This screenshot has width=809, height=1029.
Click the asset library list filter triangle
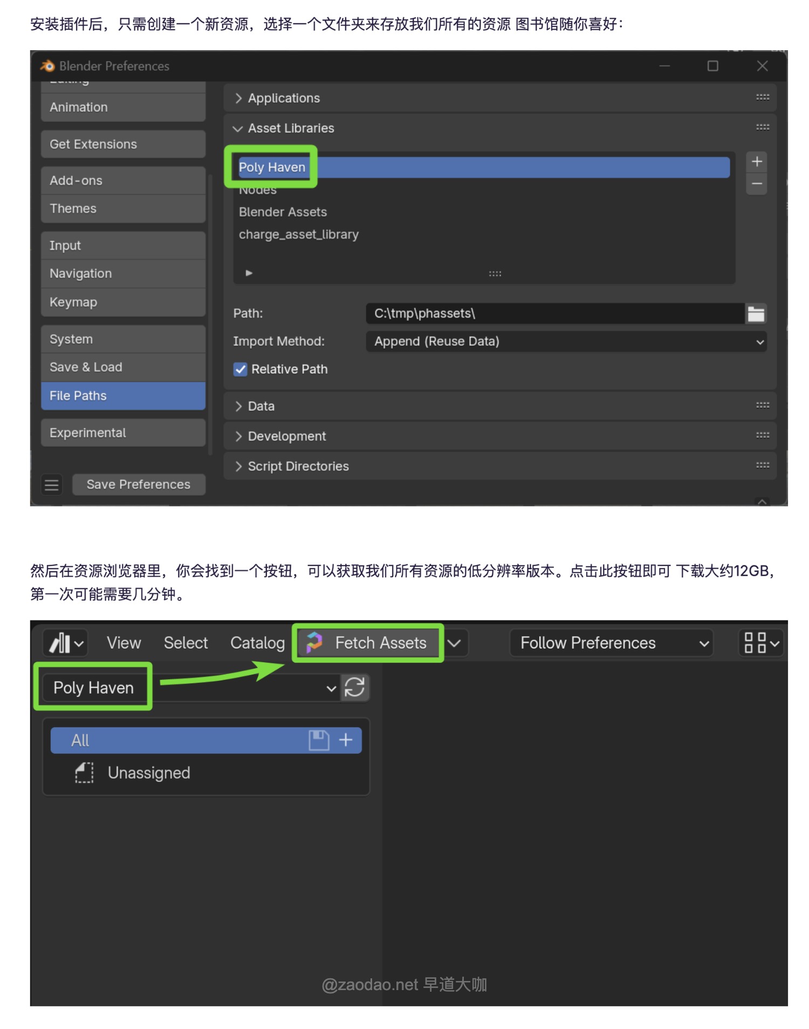point(249,273)
